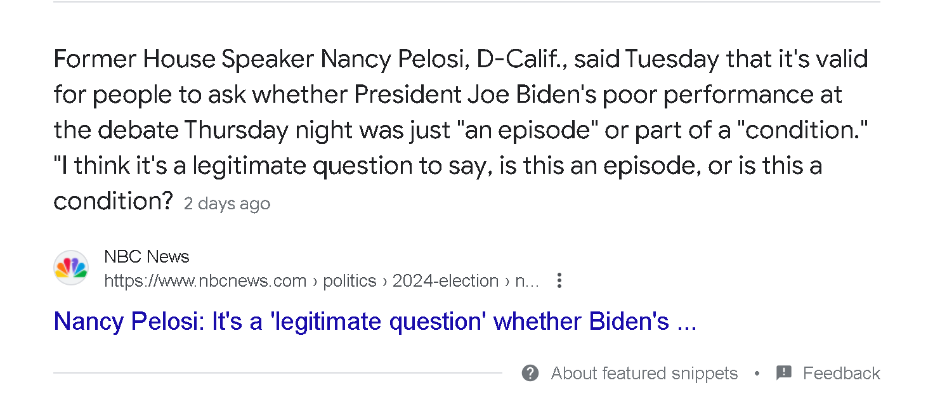This screenshot has width=947, height=411.
Task: Click the word "condition?" ending the snippet
Action: (113, 201)
